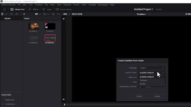Toggle the bin list sidebar icon
The height and width of the screenshot is (107, 191).
tap(3, 14)
